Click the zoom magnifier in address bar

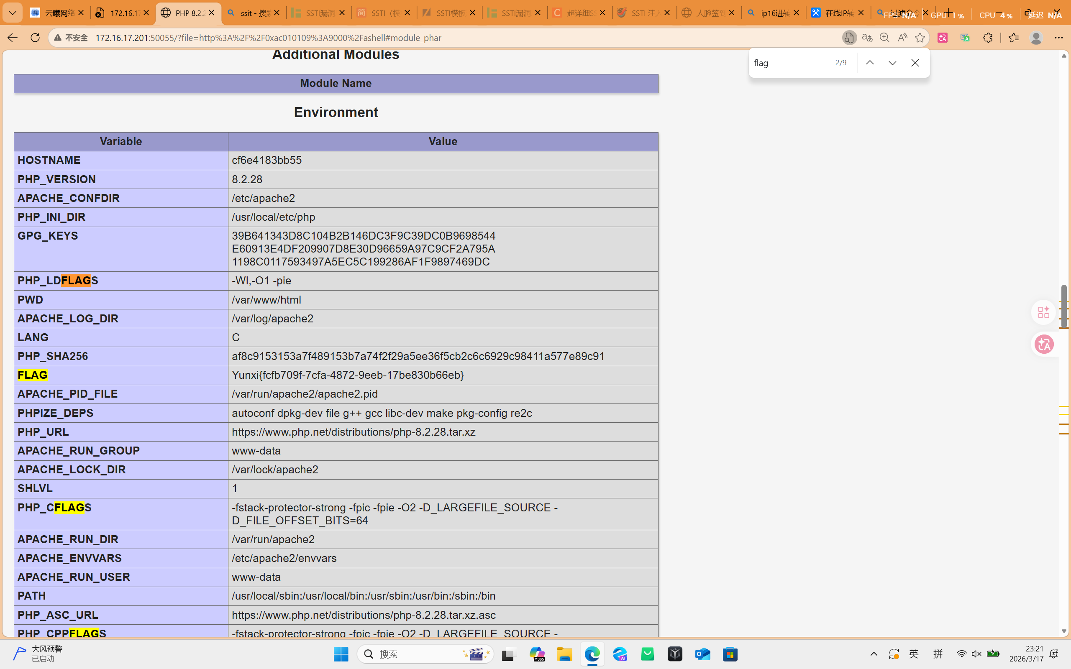coord(884,38)
